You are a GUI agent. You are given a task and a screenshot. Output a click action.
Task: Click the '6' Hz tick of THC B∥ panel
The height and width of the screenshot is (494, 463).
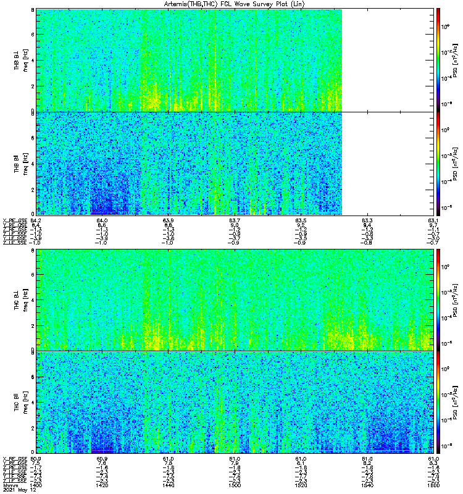click(x=33, y=377)
